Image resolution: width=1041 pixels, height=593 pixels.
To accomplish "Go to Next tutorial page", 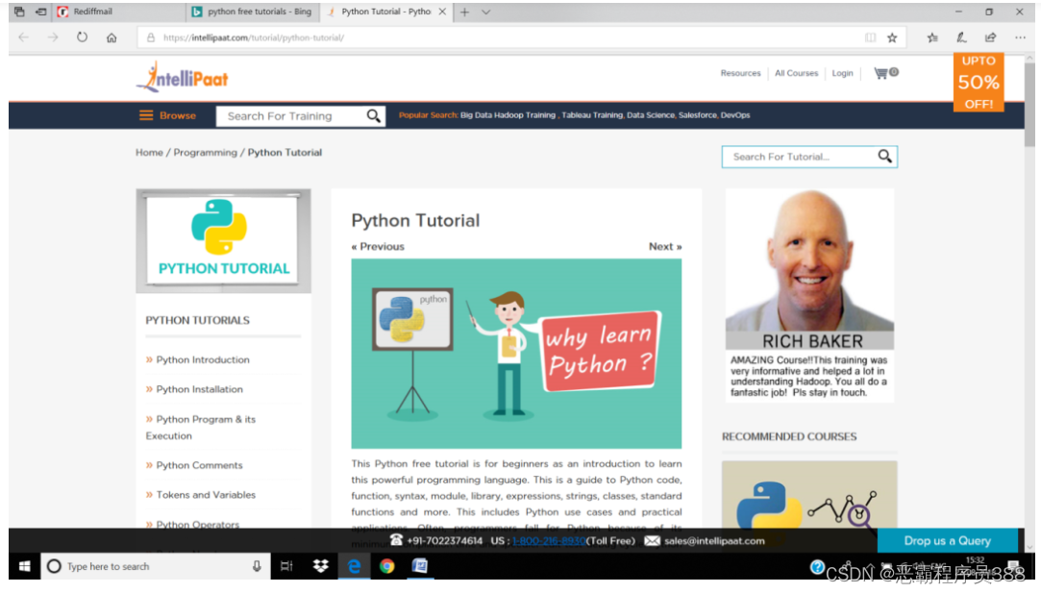I will (x=665, y=246).
